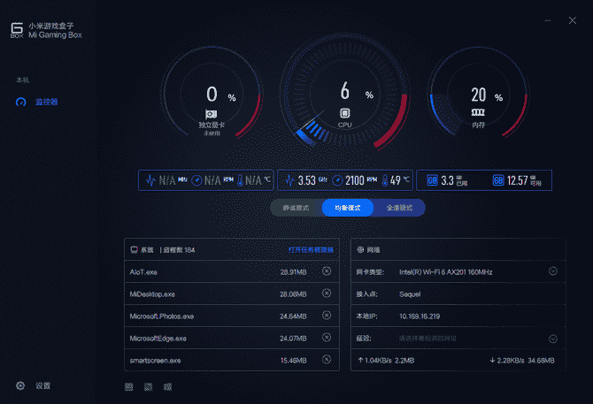Click the CPU thermometer icon next to 49 ℃
Screen dimensions: 593x404
click(x=385, y=180)
